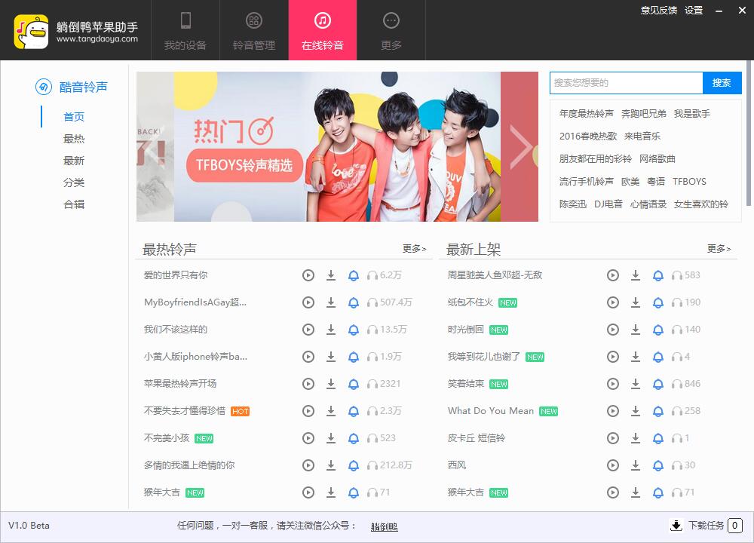Click 下载任务 counter 0
The height and width of the screenshot is (543, 754).
pos(734,526)
